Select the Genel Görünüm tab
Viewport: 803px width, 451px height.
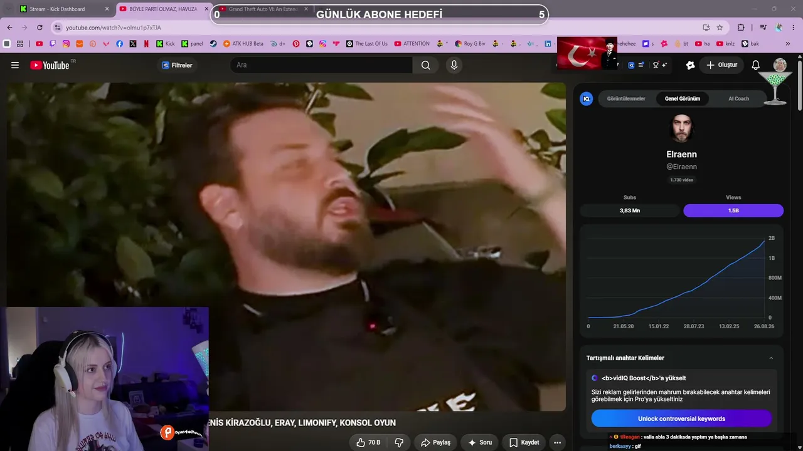(683, 99)
